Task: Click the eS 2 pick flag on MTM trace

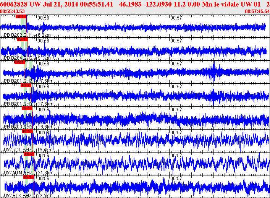Action: 29,154
